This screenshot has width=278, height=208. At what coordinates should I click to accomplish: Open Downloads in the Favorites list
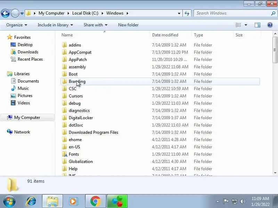28,52
